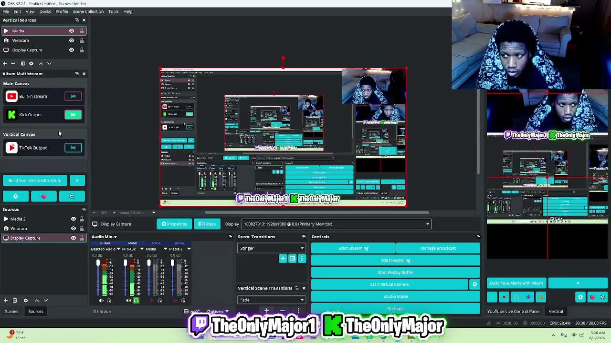Open the preview scaling dropdown arrow
This screenshot has width=611, height=343.
click(154, 213)
